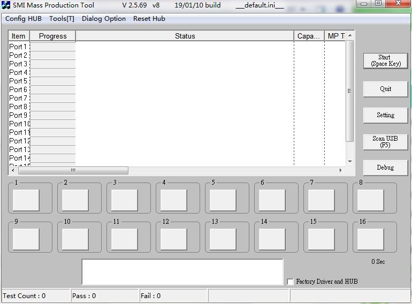Click port slot box 11
The image size is (412, 304).
click(x=125, y=239)
